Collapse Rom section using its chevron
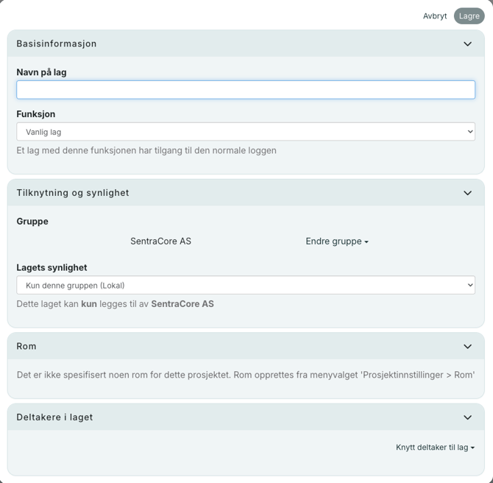The height and width of the screenshot is (483, 493). point(467,347)
